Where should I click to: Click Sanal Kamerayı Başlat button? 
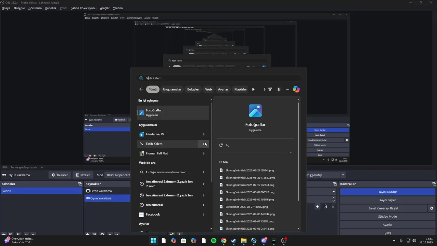383,208
